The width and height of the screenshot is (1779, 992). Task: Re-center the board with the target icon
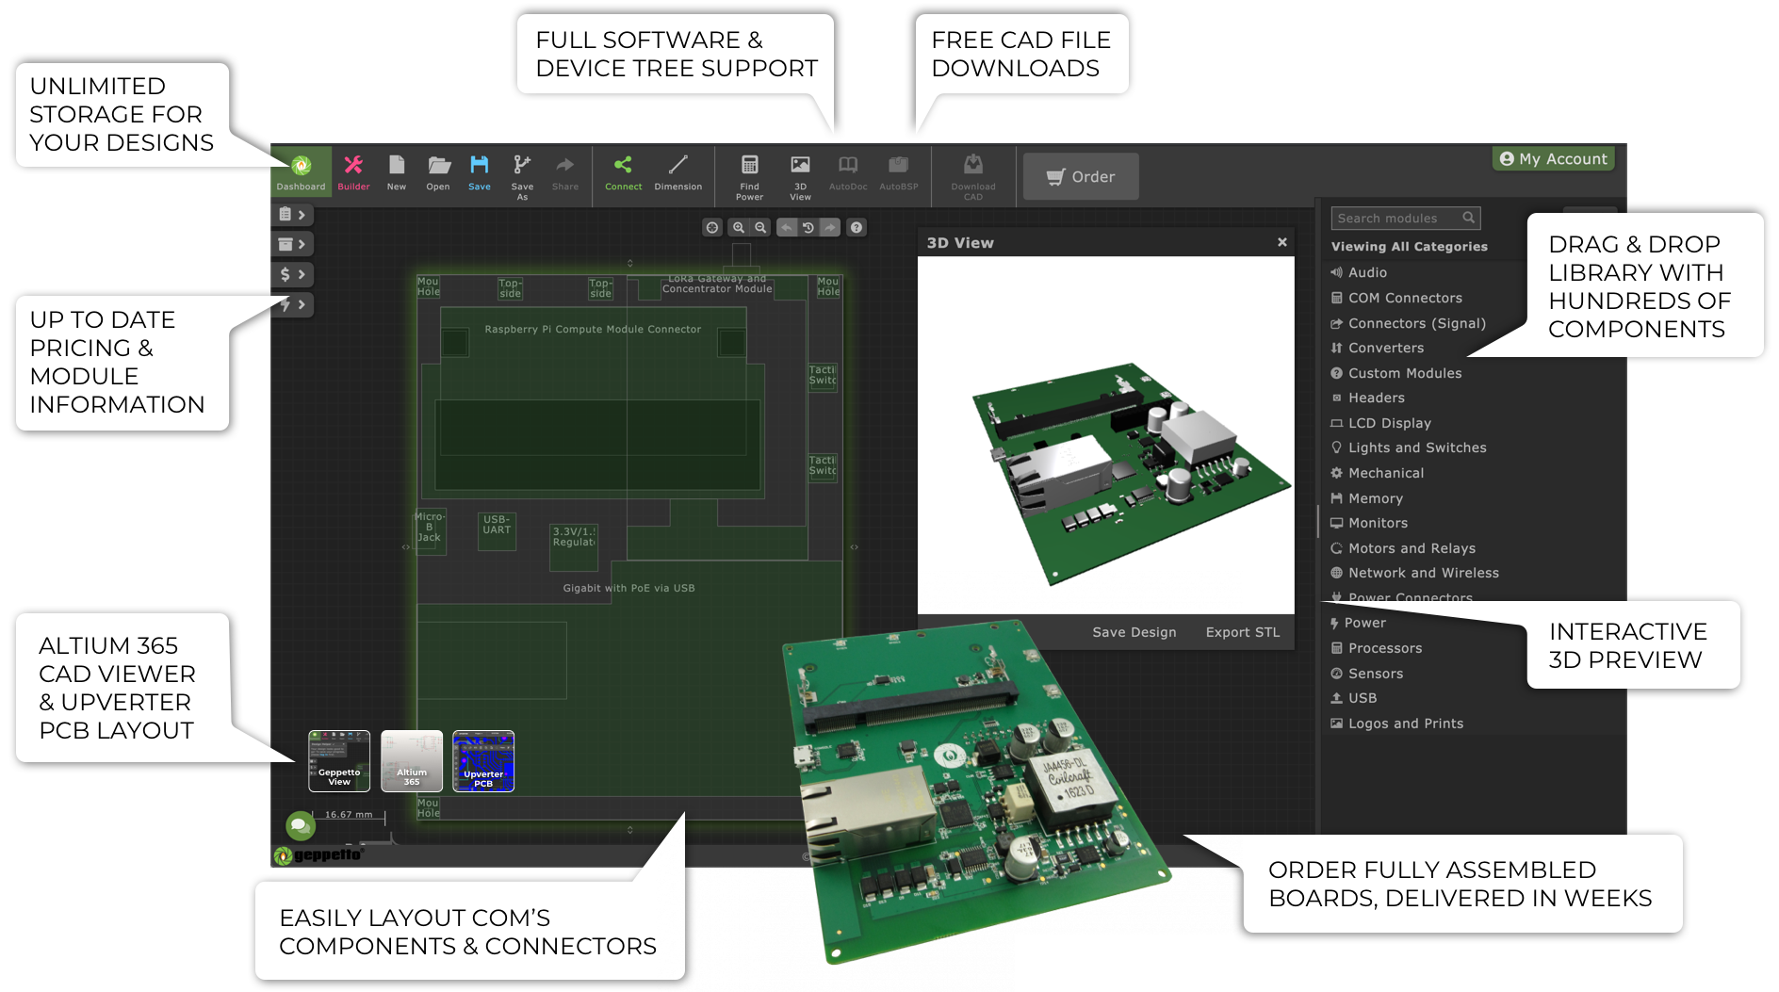712,227
